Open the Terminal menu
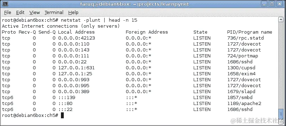 (x=54, y=13)
